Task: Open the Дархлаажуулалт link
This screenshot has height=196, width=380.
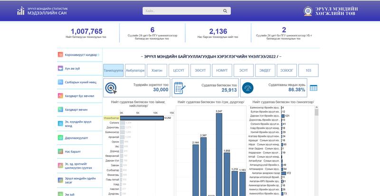Action: tap(76, 138)
